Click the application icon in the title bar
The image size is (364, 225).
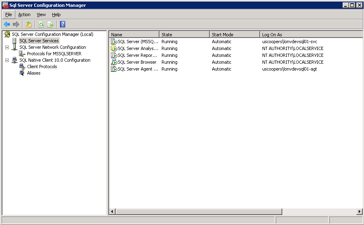point(6,5)
